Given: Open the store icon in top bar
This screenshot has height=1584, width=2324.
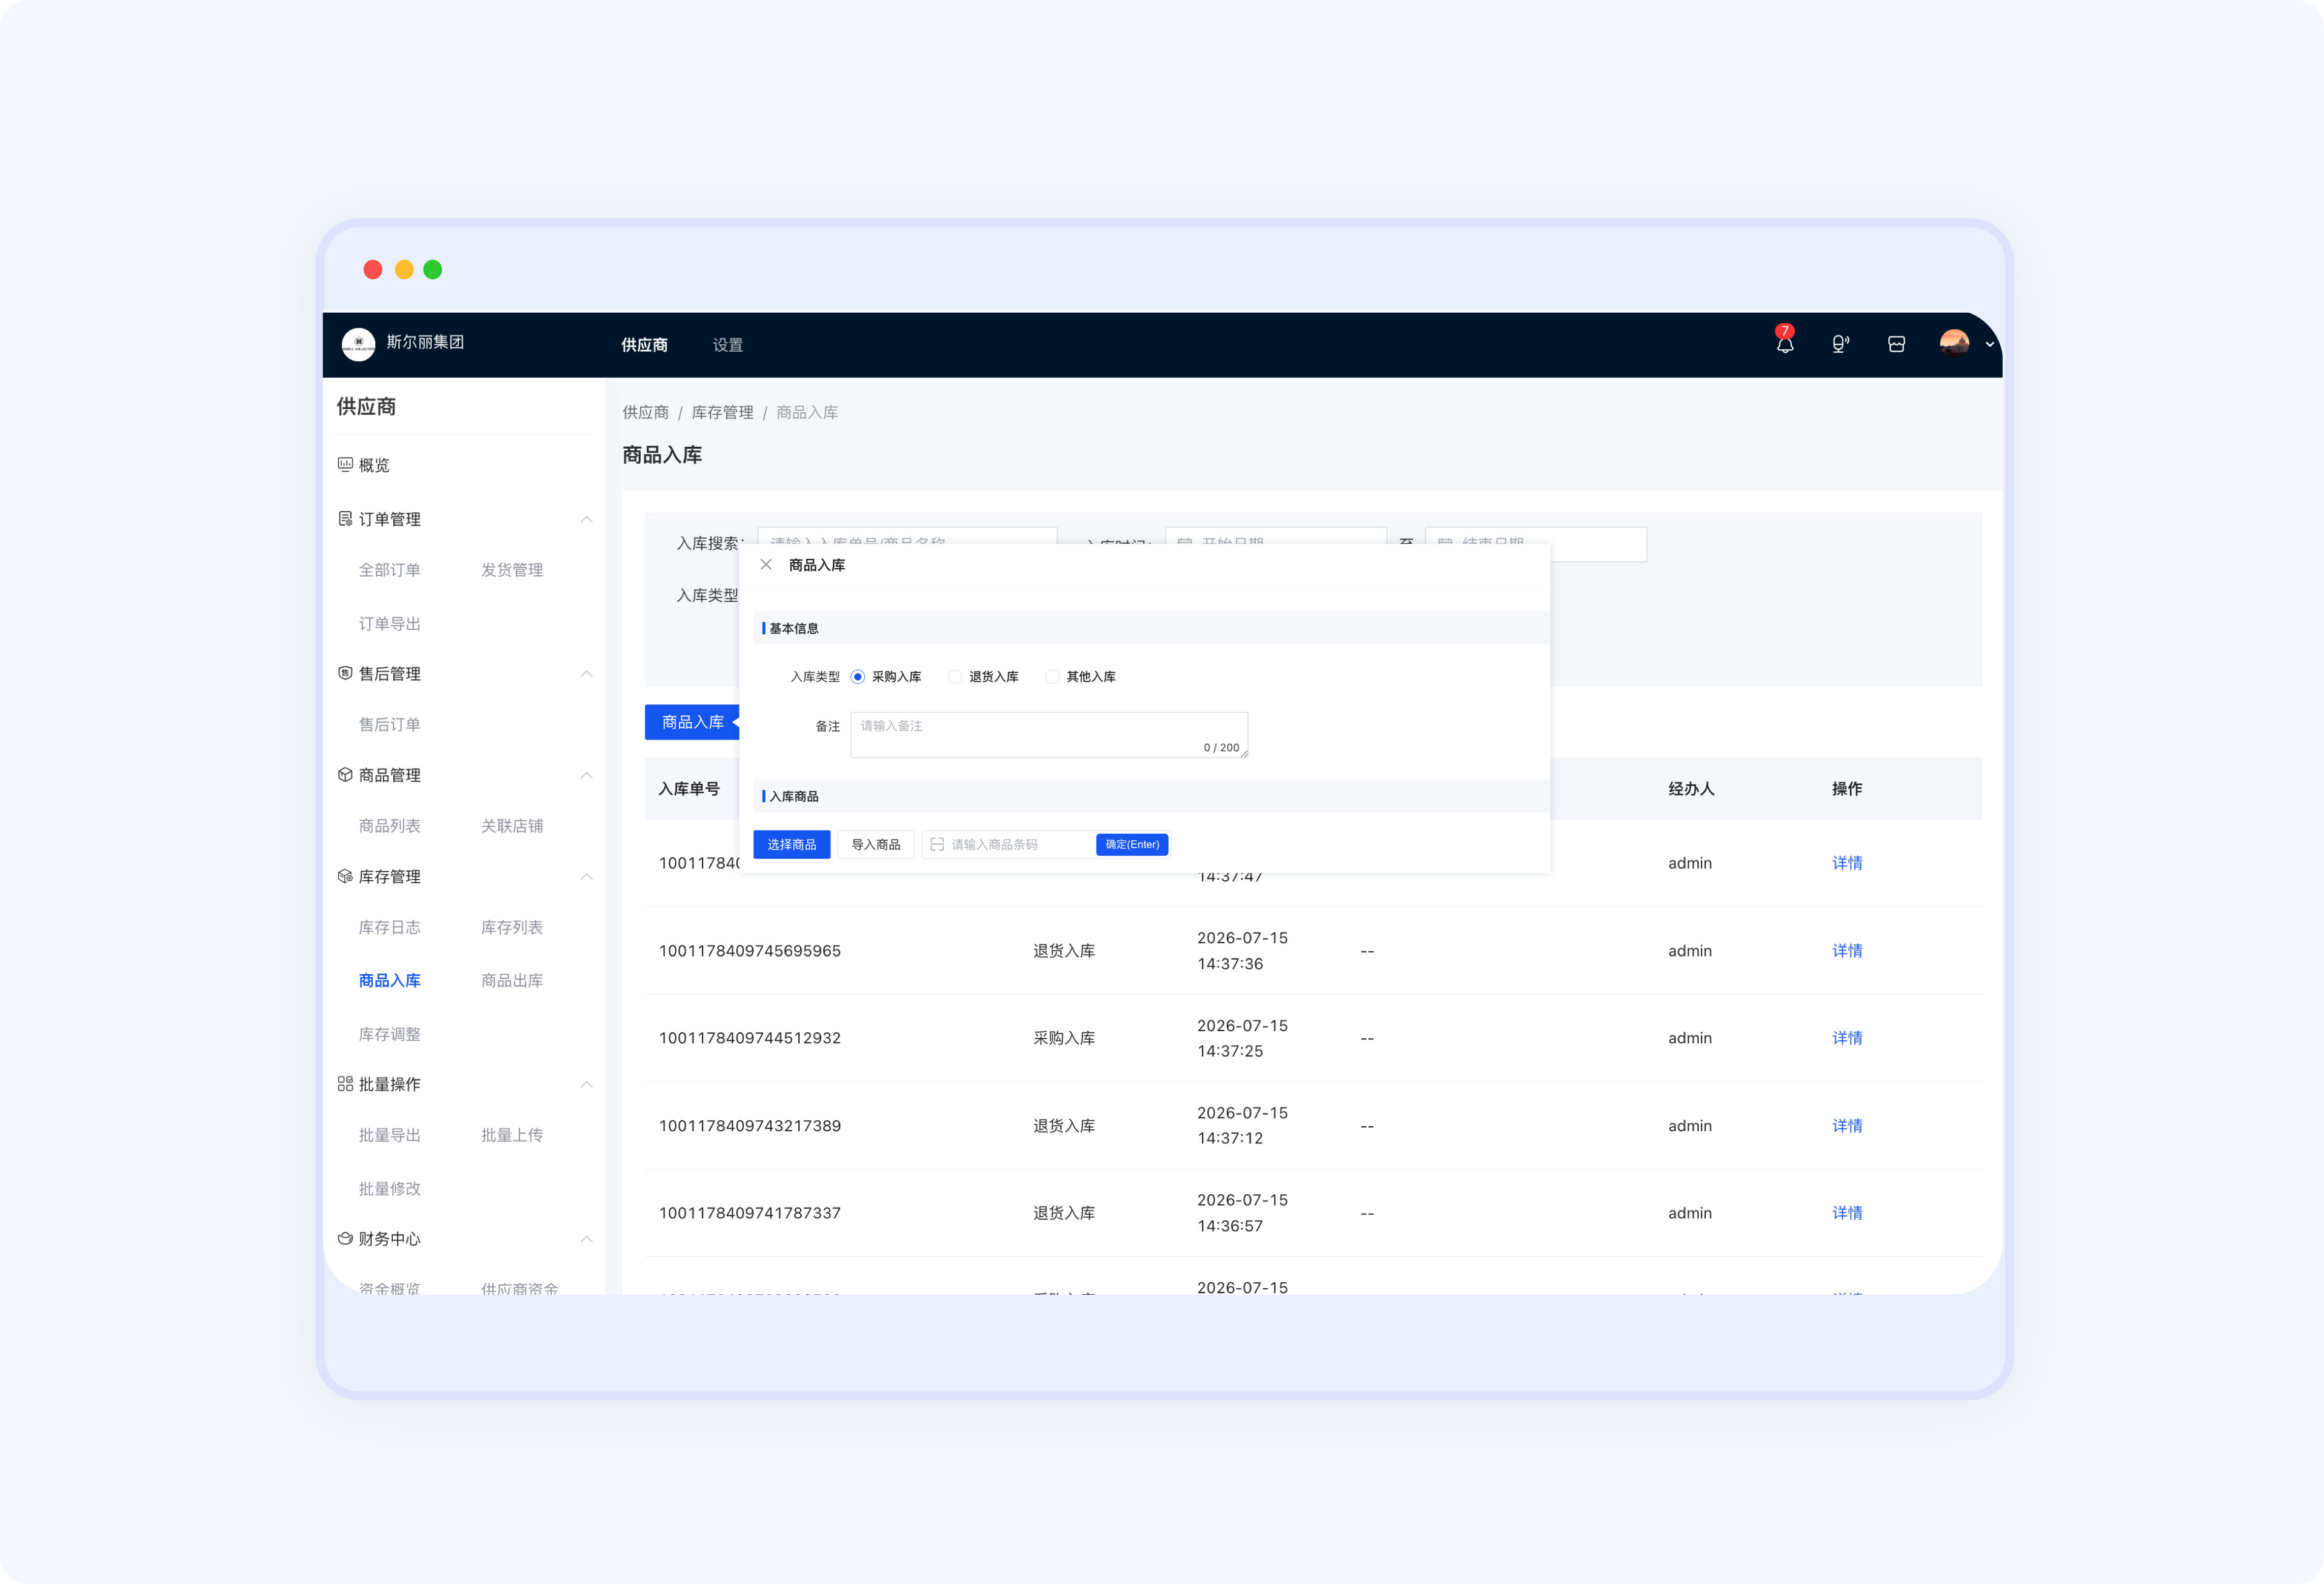Looking at the screenshot, I should (1896, 344).
